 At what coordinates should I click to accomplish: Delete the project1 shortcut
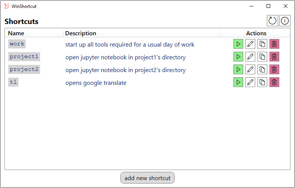point(274,57)
